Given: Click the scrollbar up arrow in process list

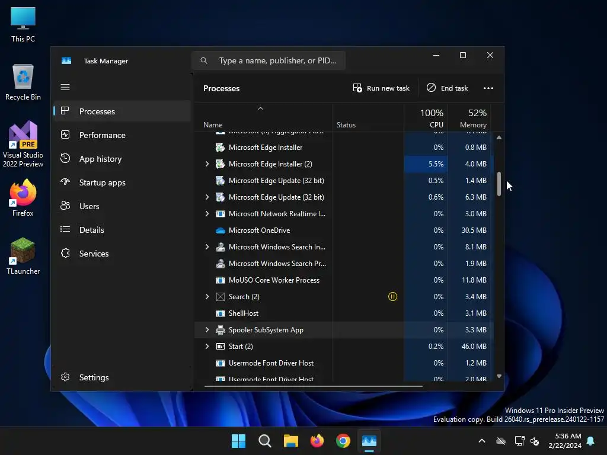Looking at the screenshot, I should click(x=499, y=137).
